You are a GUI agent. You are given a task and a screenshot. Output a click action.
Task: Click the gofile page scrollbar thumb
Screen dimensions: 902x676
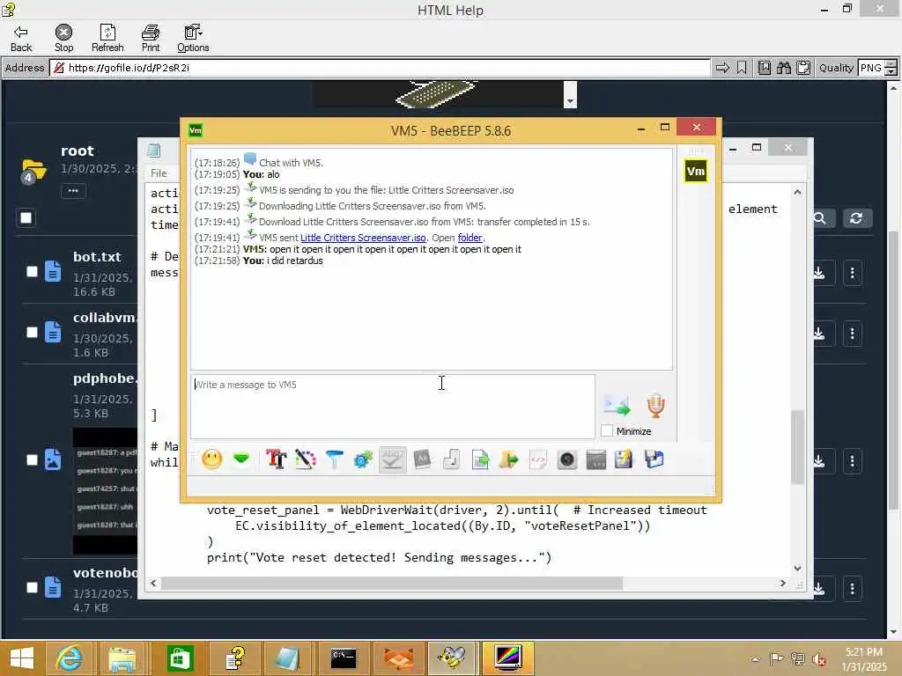coord(893,371)
